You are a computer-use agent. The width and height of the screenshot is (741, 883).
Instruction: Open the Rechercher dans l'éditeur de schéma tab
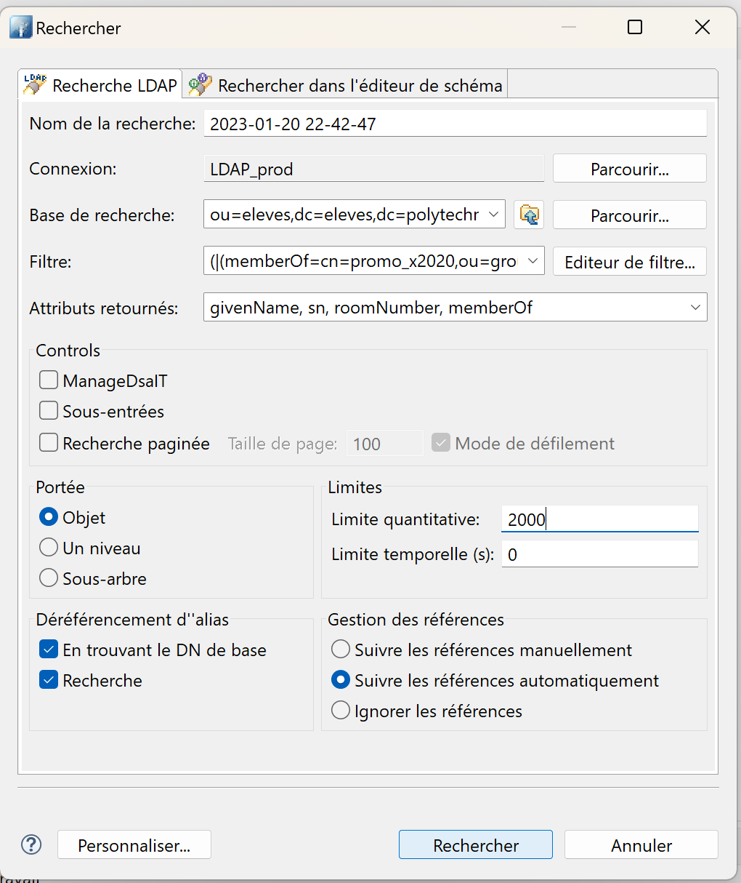click(x=345, y=85)
